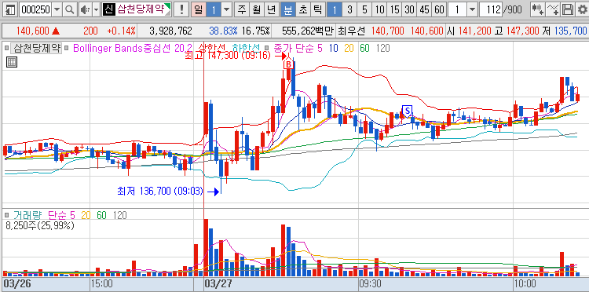589x292 pixels.
Task: Click the grid data table icon in the chart
Action: [x=12, y=62]
